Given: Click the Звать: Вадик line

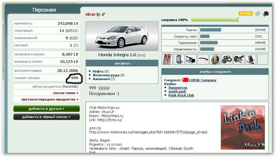Looking at the screenshot, I should pos(100,140).
